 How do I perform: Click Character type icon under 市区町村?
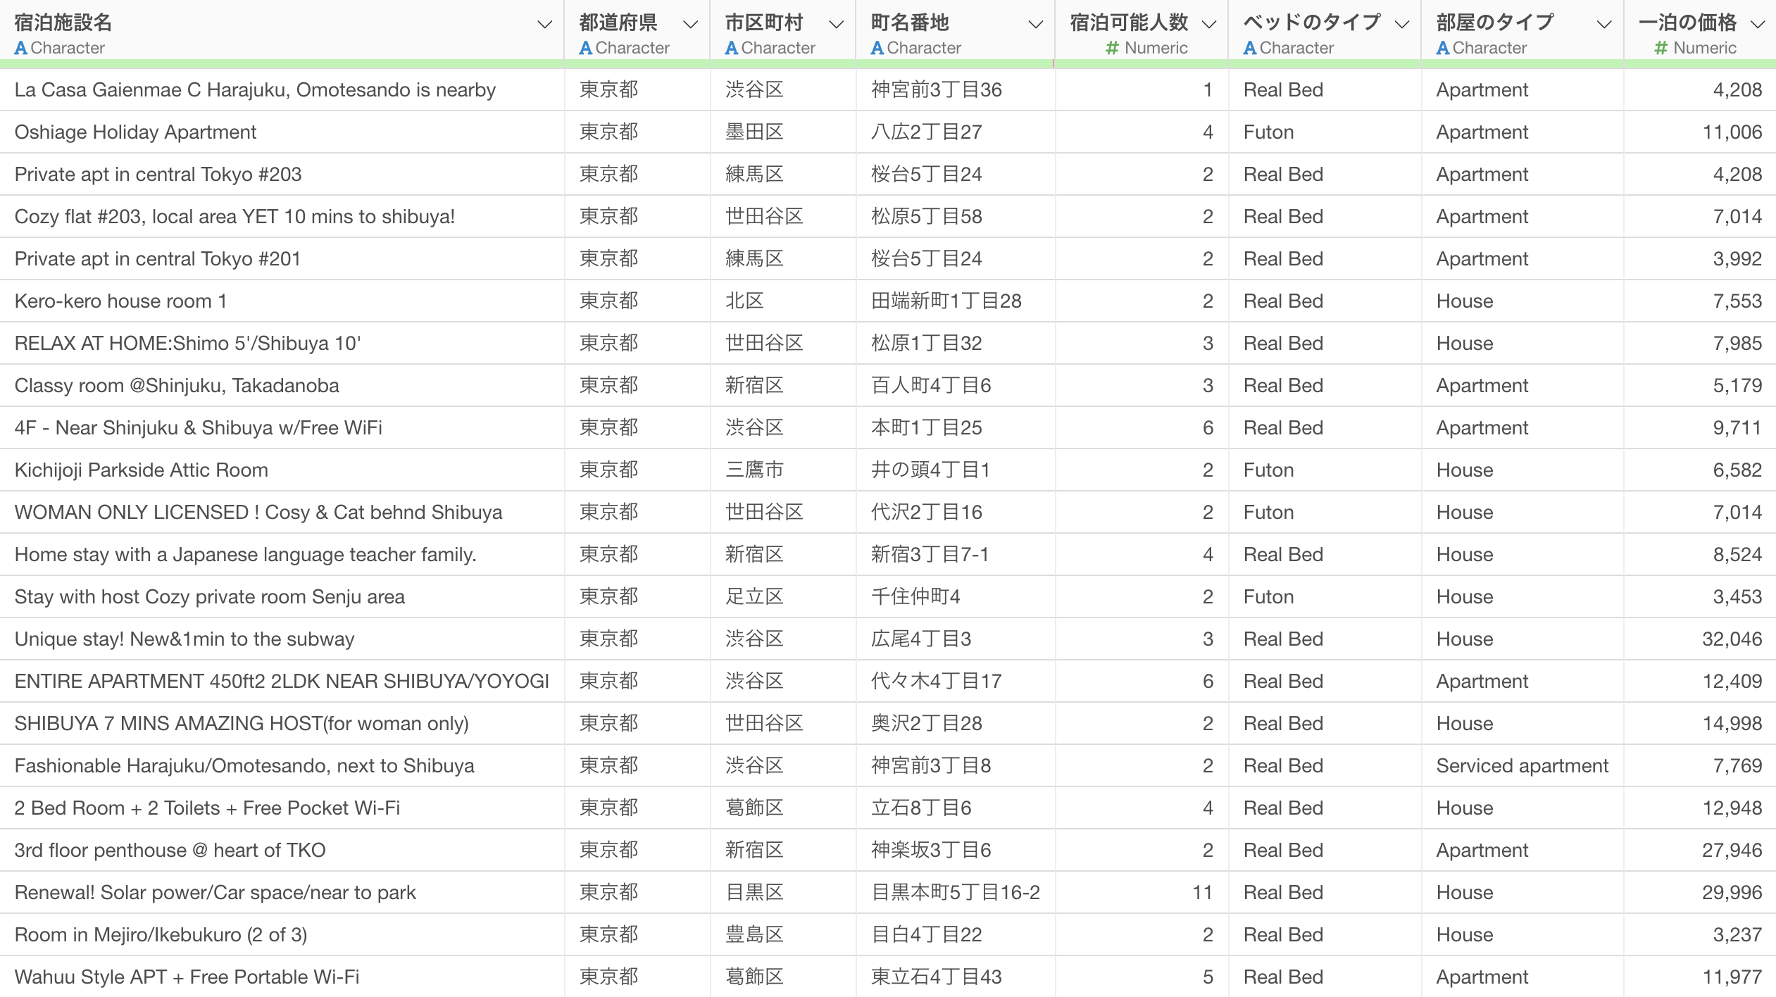pos(732,48)
